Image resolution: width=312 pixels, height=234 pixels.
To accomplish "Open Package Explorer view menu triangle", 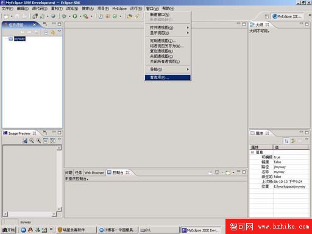I will click(x=59, y=31).
